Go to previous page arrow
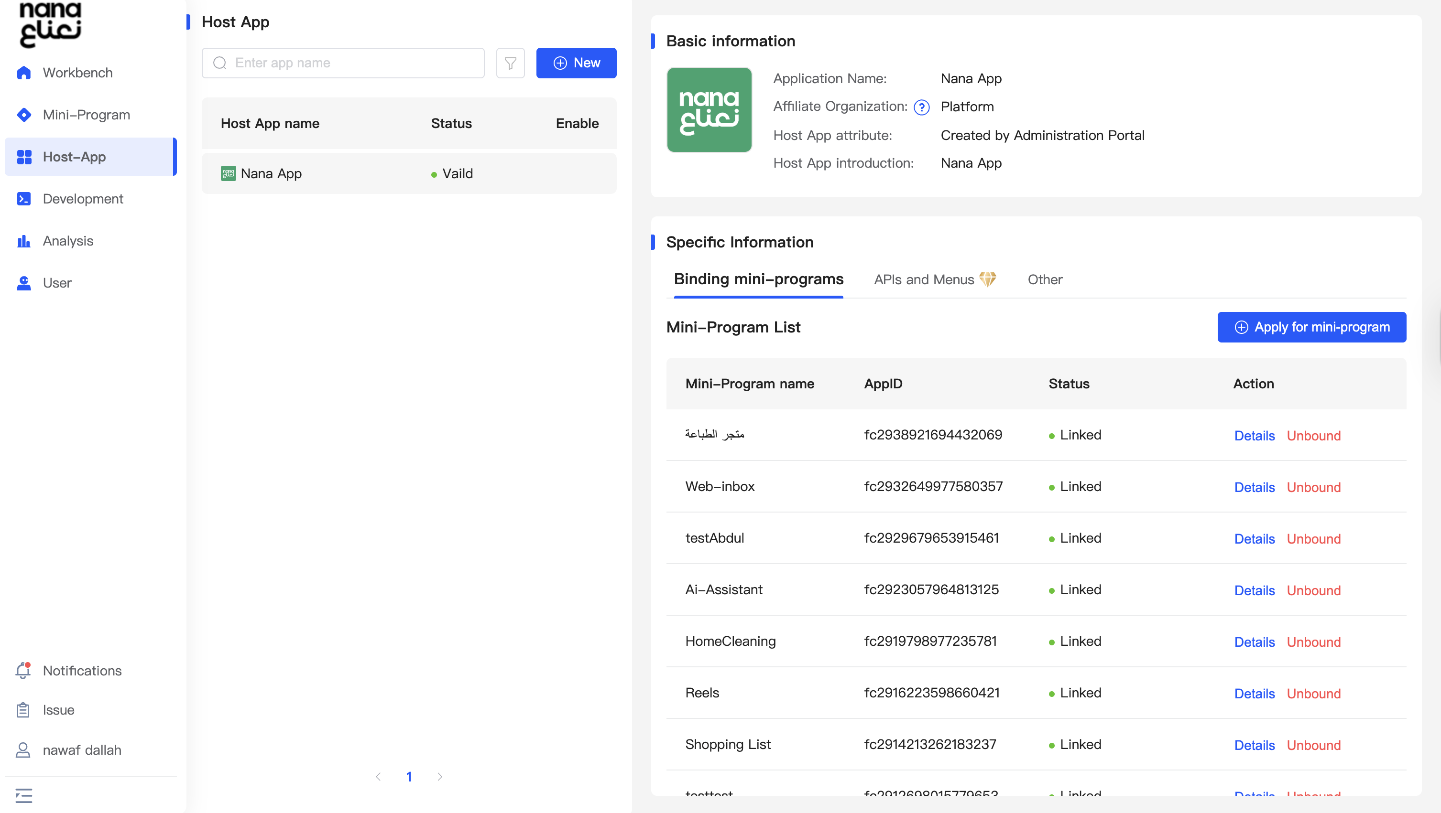The width and height of the screenshot is (1441, 813). (378, 777)
